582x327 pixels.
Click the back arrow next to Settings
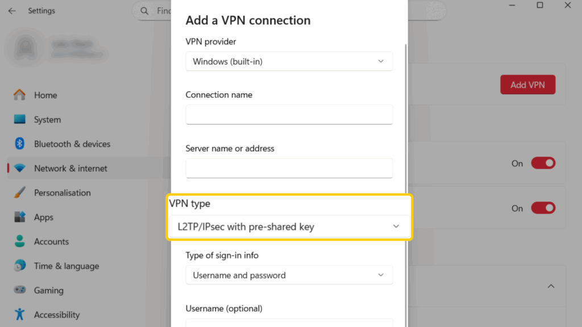12,11
